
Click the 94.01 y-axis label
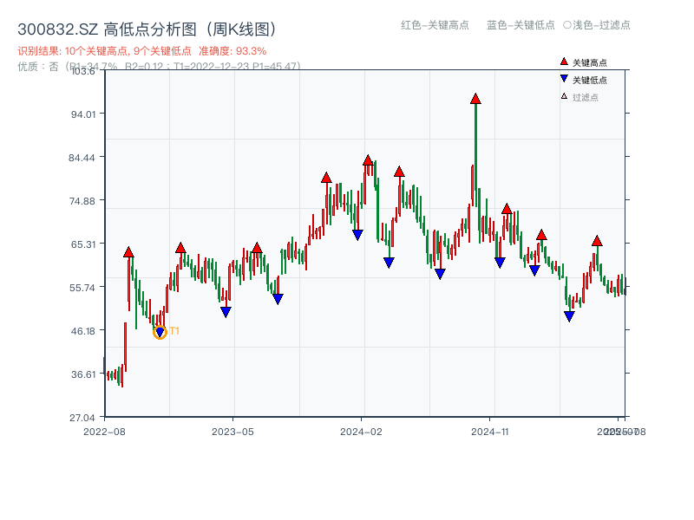(83, 114)
